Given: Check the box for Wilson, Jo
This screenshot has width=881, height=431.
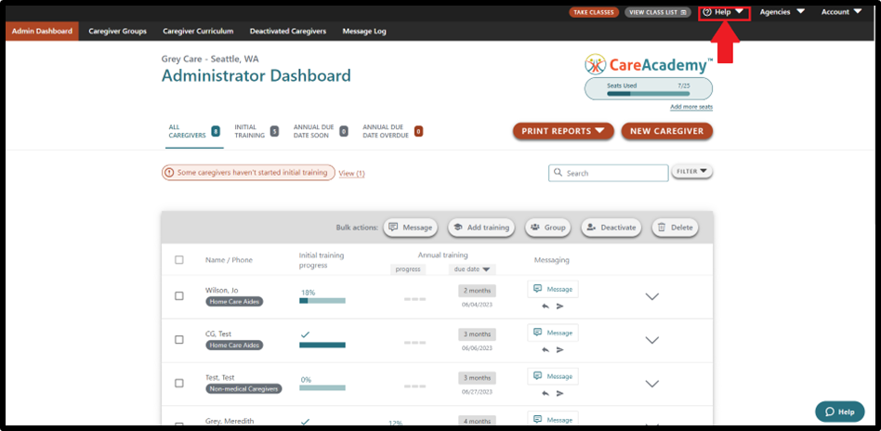Looking at the screenshot, I should [x=179, y=296].
